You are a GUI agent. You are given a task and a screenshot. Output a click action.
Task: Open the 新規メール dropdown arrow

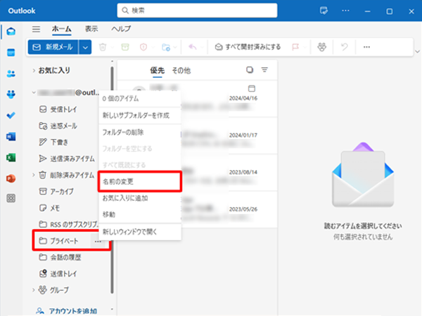pyautogui.click(x=85, y=48)
